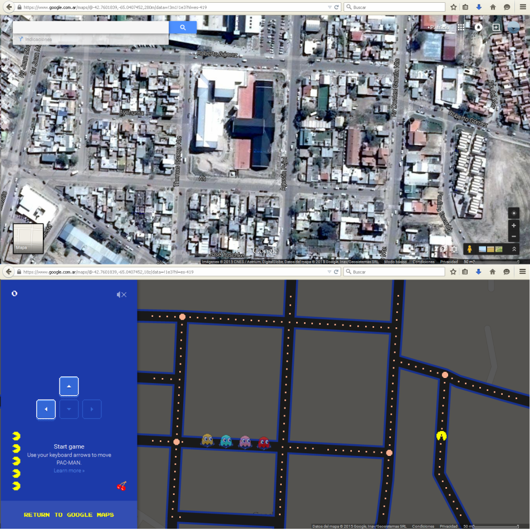Click the Agustín Pujol street label
This screenshot has width=530, height=530.
pyautogui.click(x=283, y=174)
